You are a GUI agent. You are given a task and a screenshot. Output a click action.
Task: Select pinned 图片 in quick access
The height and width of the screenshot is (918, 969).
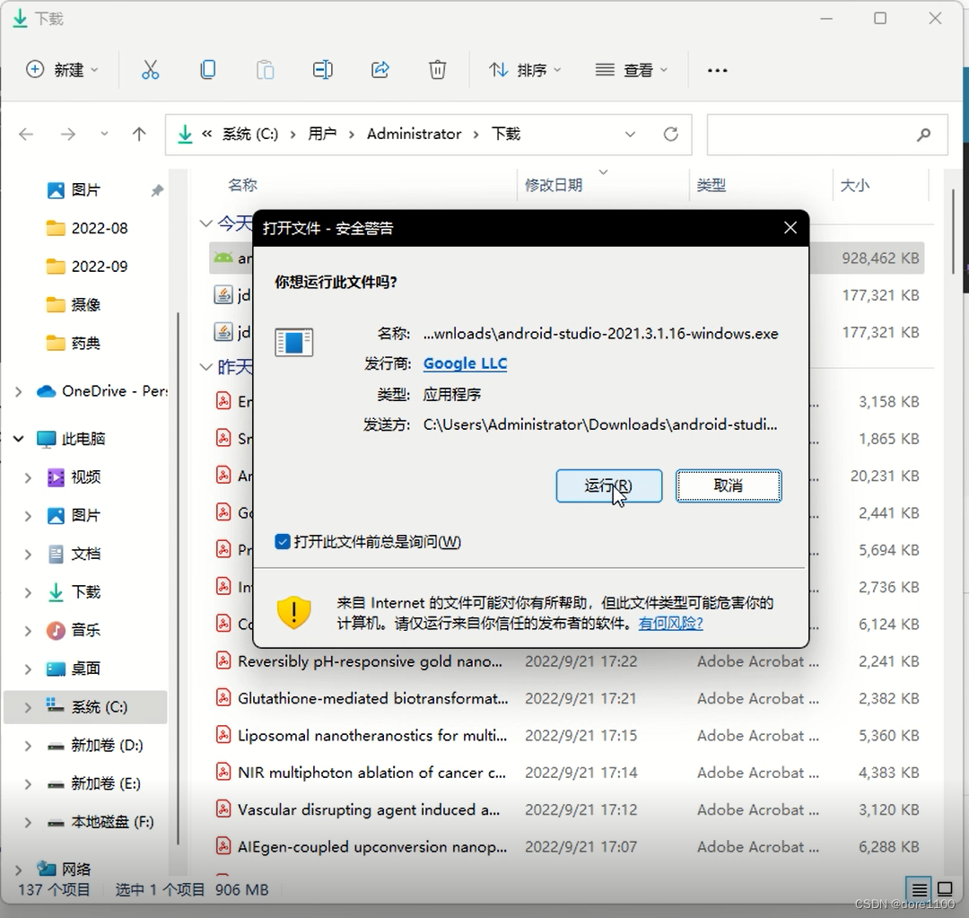click(73, 189)
